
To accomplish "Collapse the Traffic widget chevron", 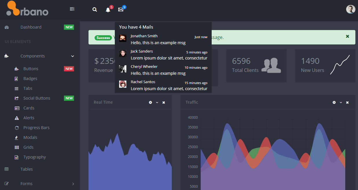I will pos(341,103).
